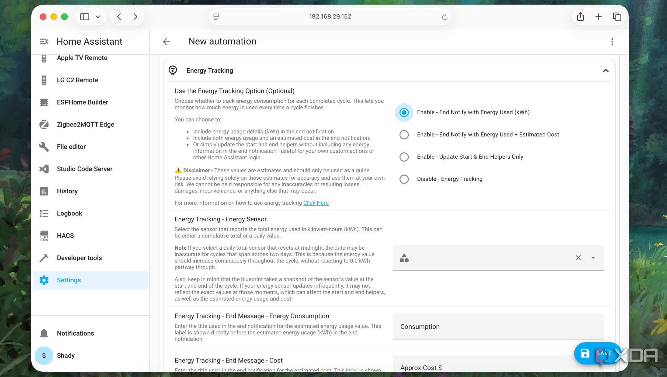Click the Zigbee2MQTT Edge icon

pyautogui.click(x=44, y=124)
